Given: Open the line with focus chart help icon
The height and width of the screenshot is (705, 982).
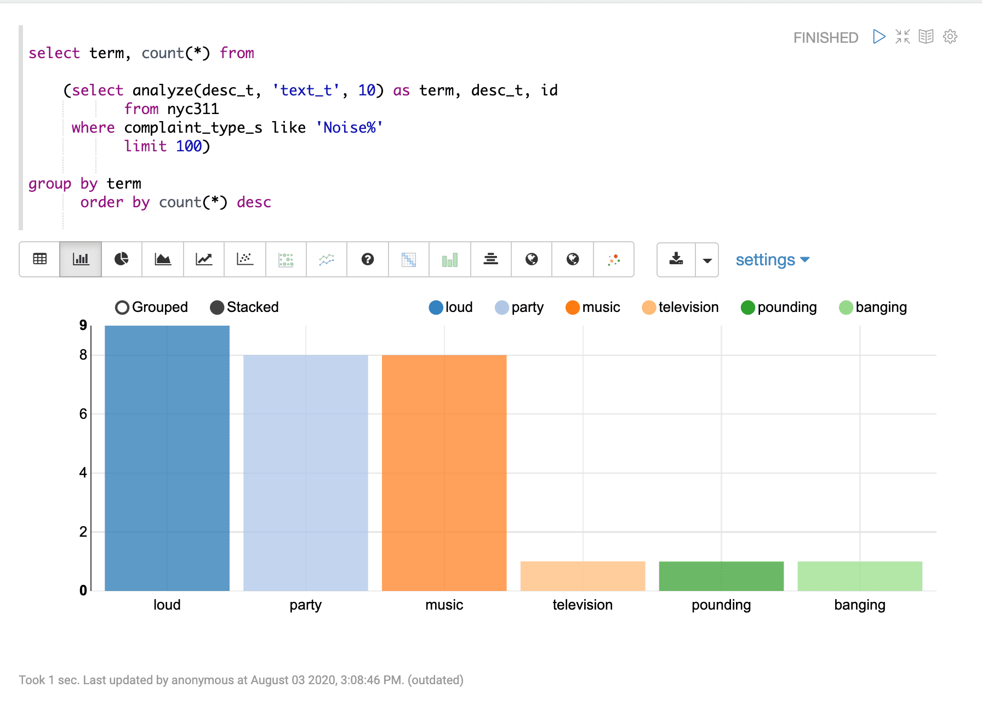Looking at the screenshot, I should point(367,260).
